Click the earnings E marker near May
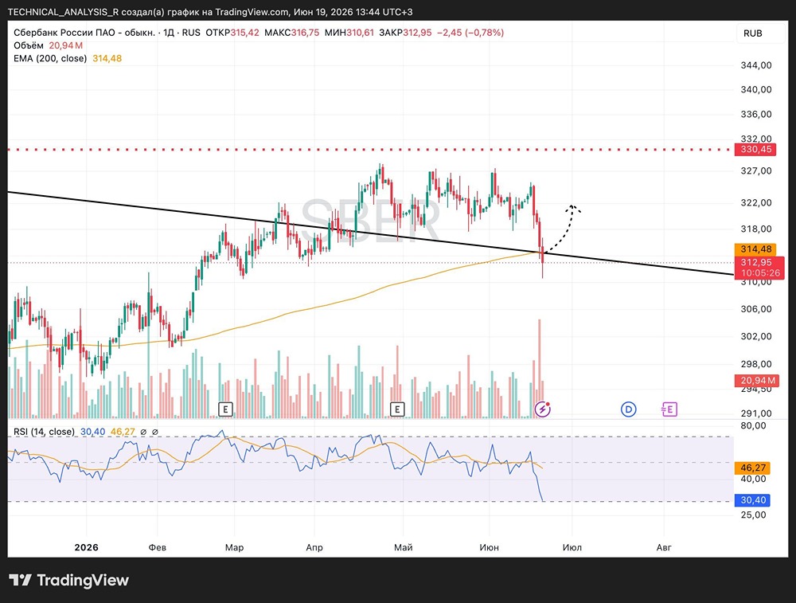 tap(397, 409)
